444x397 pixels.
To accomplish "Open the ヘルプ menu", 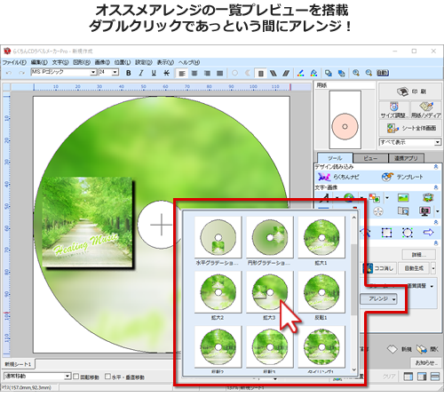I will coord(189,62).
